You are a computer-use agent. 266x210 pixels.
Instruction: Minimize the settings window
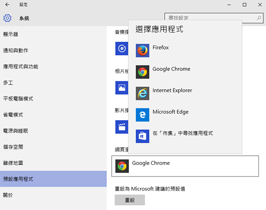click(229, 5)
